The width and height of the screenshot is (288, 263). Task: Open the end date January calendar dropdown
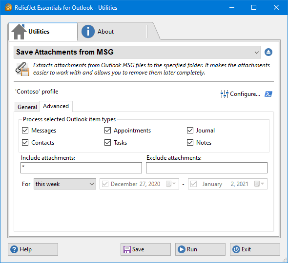pyautogui.click(x=259, y=184)
